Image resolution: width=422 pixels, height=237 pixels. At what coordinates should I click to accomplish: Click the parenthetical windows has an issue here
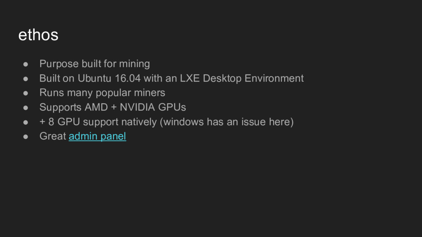[227, 122]
